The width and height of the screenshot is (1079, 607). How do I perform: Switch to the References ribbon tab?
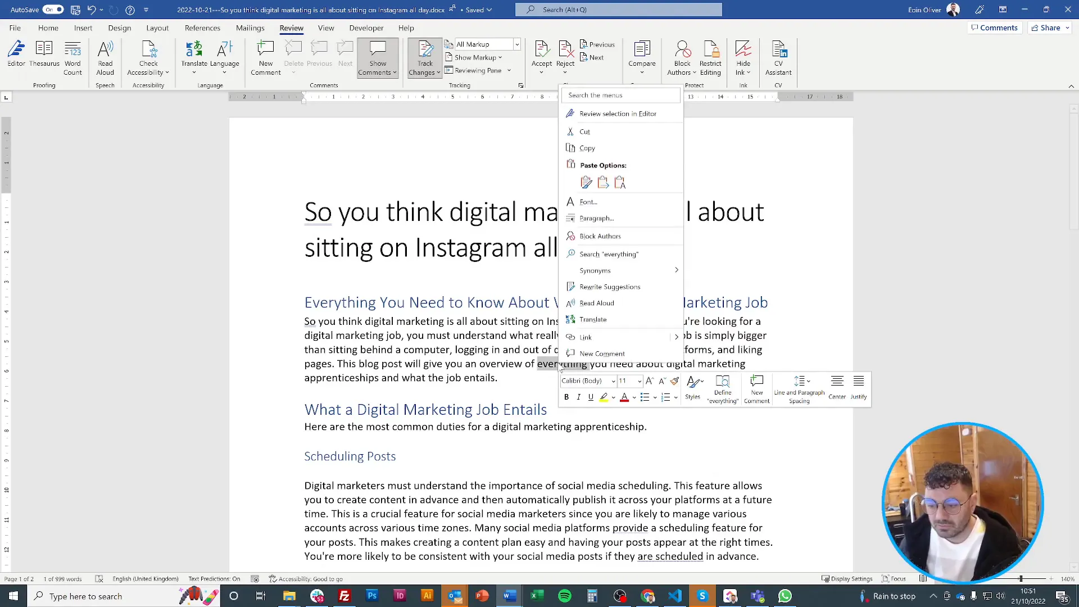pyautogui.click(x=202, y=28)
